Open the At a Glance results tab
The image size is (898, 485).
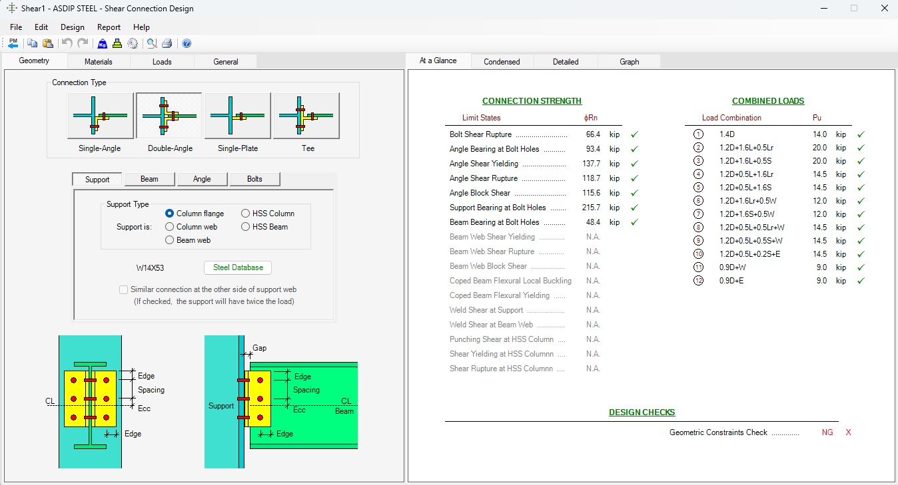click(x=438, y=61)
